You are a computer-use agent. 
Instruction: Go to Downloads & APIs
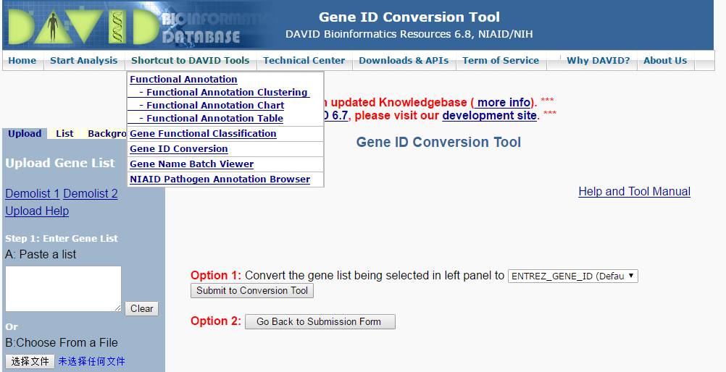pyautogui.click(x=404, y=61)
